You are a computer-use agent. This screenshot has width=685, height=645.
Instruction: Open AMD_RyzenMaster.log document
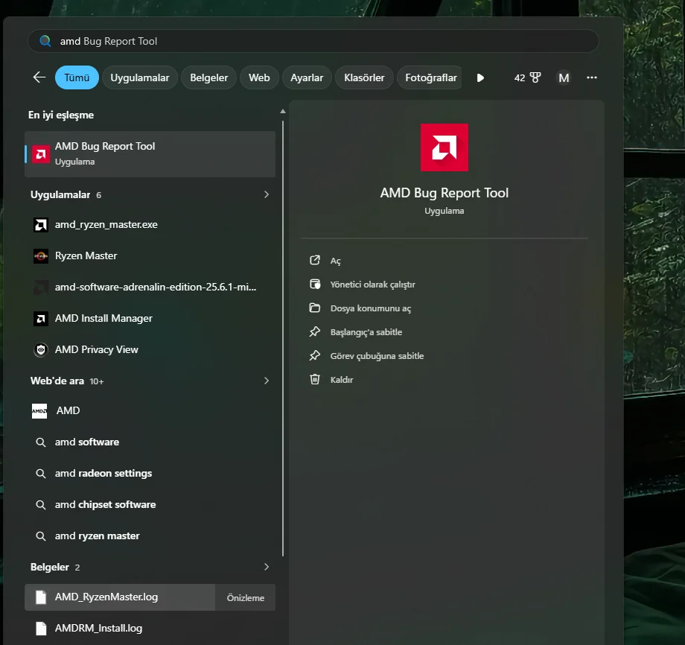click(120, 597)
